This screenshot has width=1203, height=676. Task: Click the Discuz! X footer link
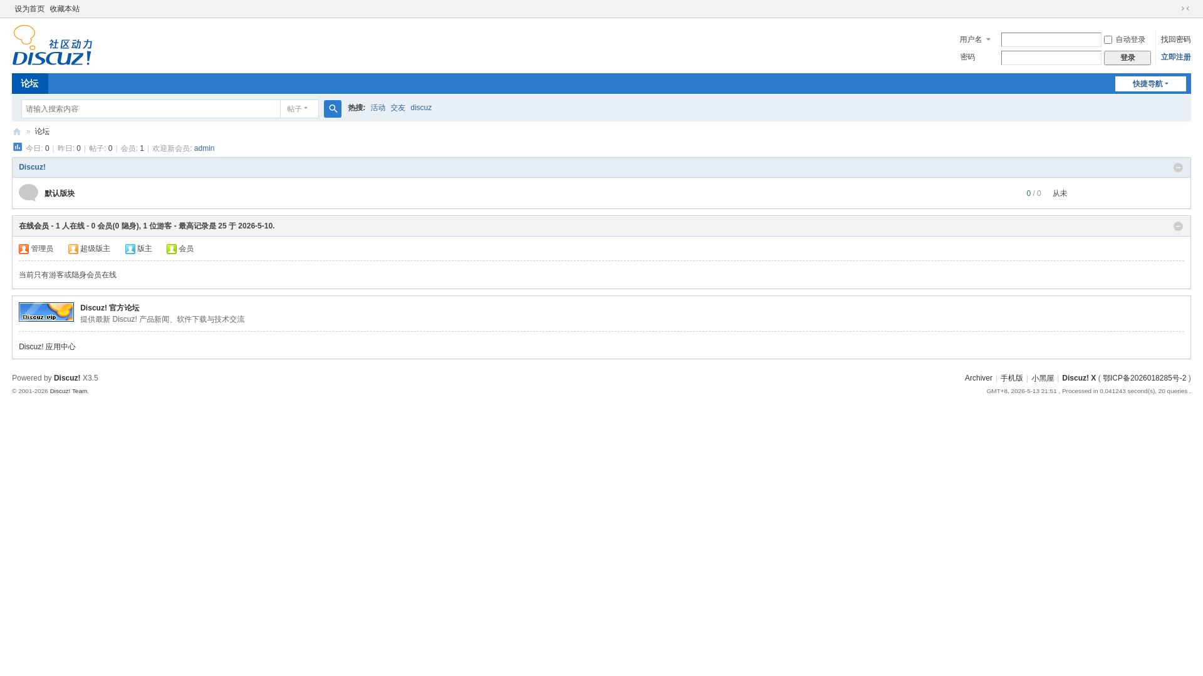(1079, 378)
